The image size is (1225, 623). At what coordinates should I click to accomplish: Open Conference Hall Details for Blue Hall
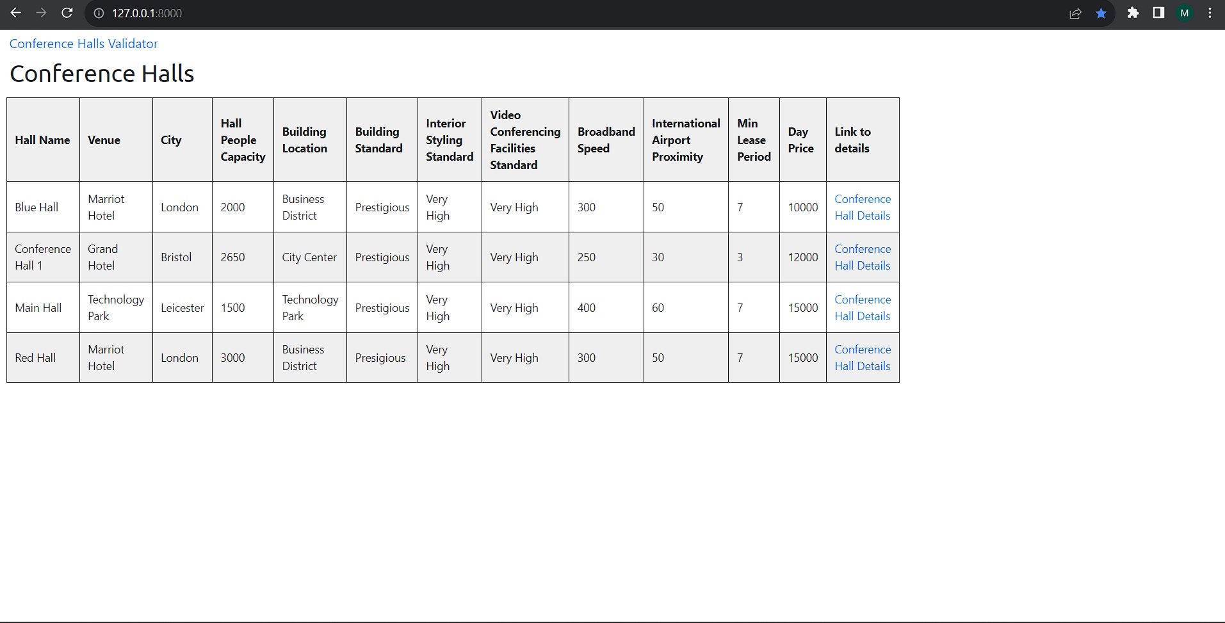(862, 207)
